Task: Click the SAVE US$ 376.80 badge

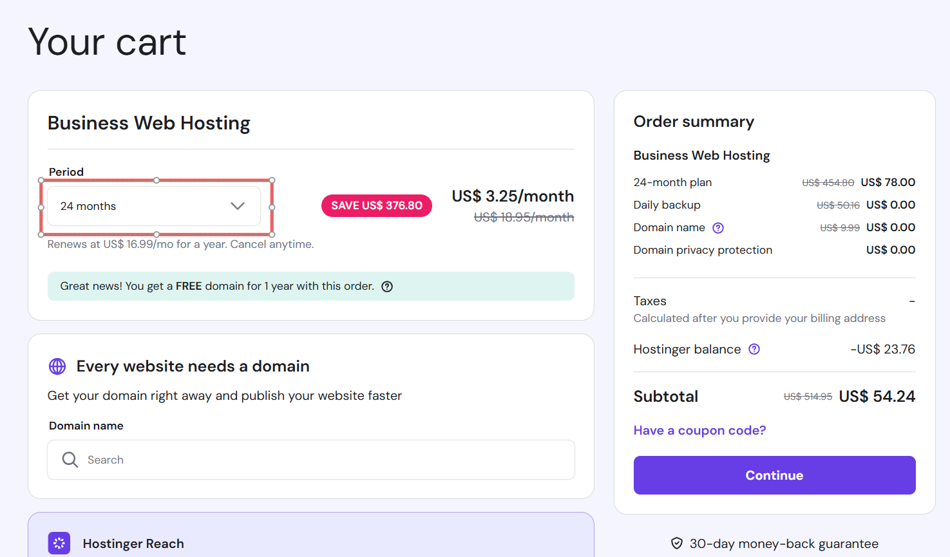Action: pos(377,205)
